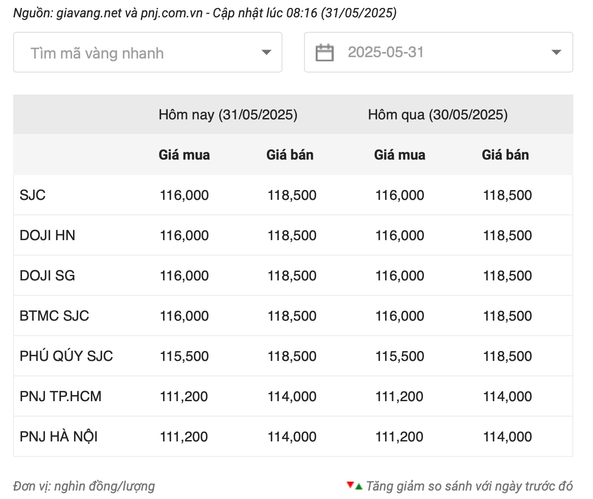
Task: Click the SJC row label
Action: pos(33,195)
